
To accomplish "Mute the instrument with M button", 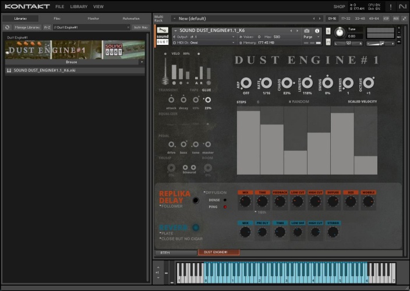I will [x=328, y=42].
